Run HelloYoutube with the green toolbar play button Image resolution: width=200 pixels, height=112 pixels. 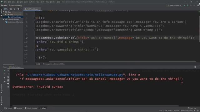coord(184,6)
